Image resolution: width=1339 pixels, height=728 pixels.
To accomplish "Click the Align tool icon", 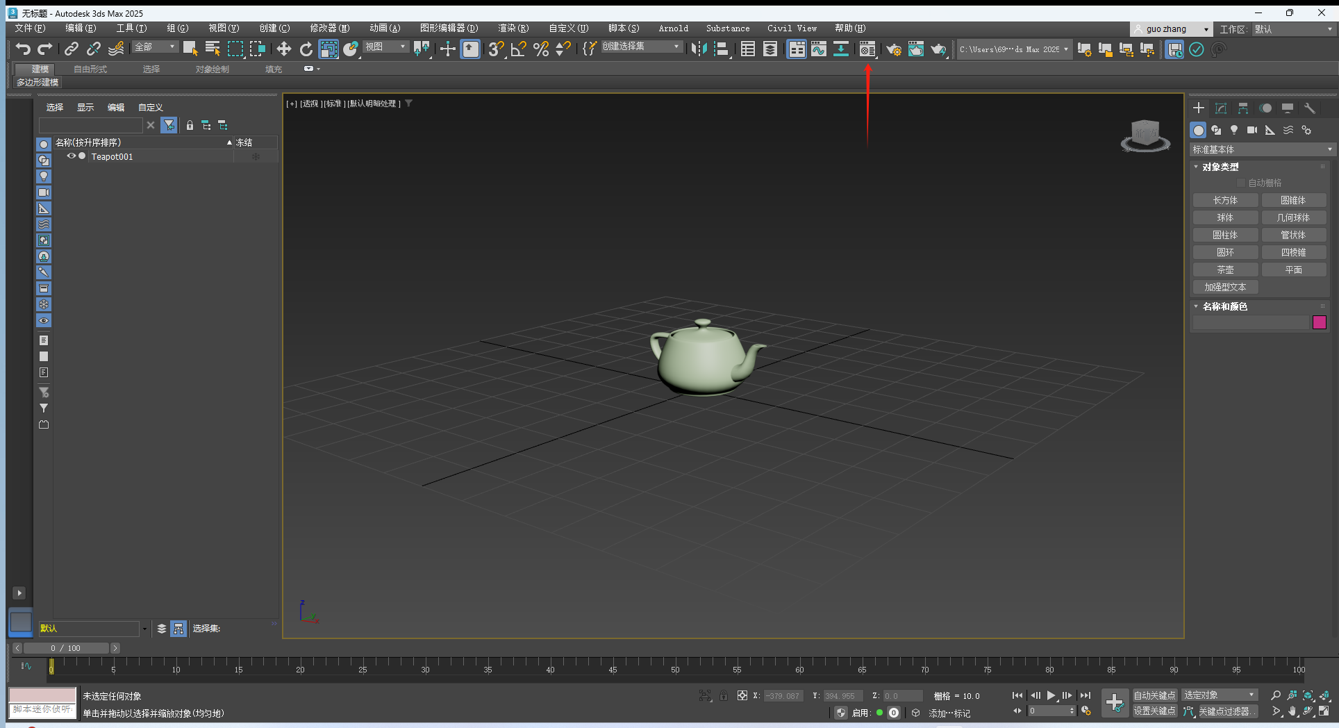I will 722,49.
